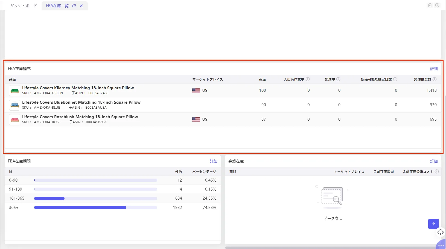Select the FBA在庫一覧 tab
The image size is (446, 249).
pos(57,6)
